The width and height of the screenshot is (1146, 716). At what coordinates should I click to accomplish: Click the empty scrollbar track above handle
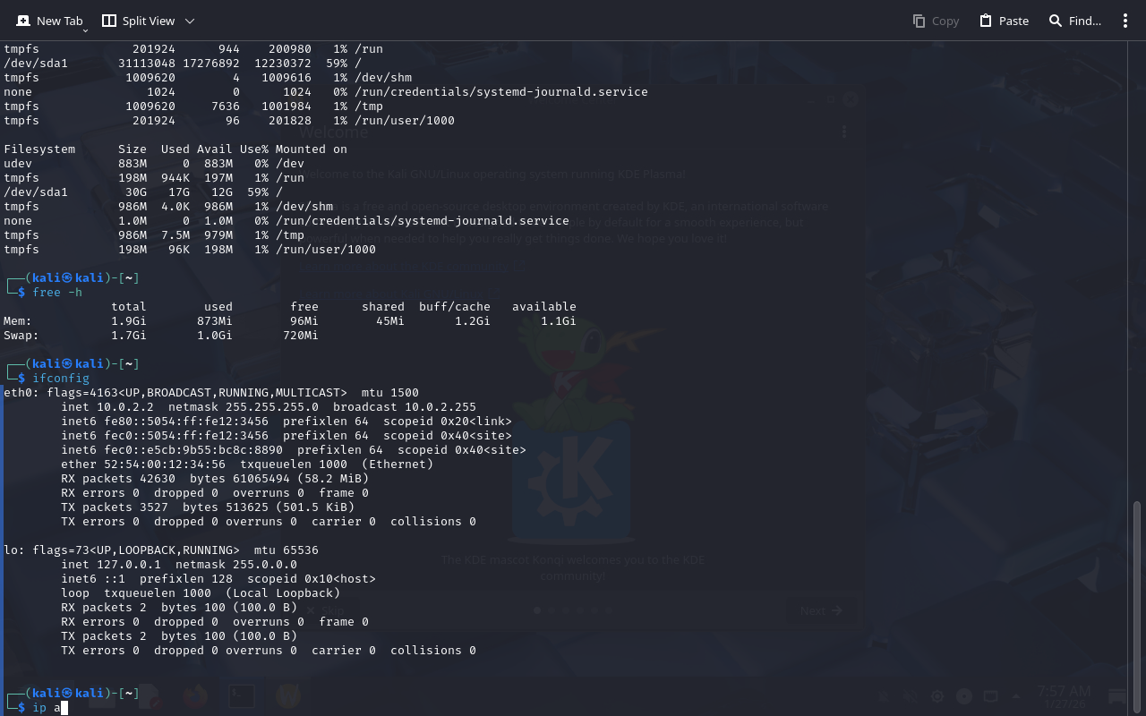pyautogui.click(x=1137, y=268)
